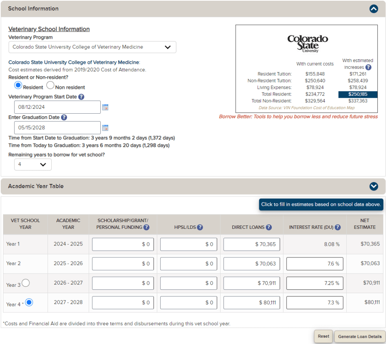This screenshot has width=386, height=344.
Task: Open Interest Rate (DU) help icon
Action: pyautogui.click(x=337, y=227)
